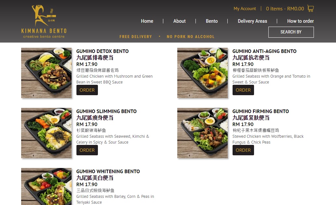
Task: Click the Kimnana Bento logo
Action: tap(44, 21)
